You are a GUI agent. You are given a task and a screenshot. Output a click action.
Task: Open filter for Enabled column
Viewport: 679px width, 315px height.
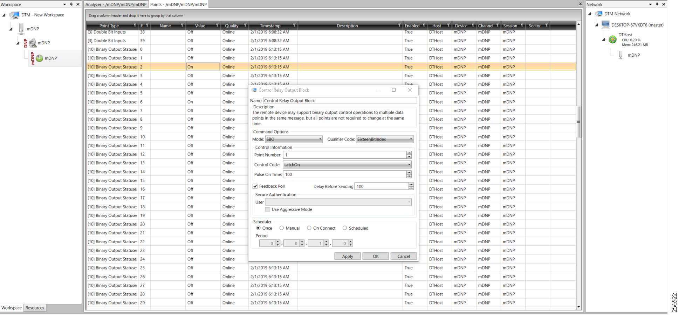point(424,26)
